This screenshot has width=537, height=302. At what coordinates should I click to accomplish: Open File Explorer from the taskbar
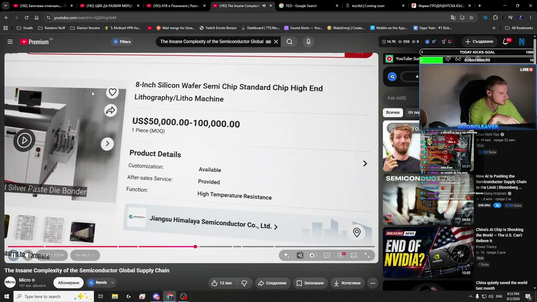115,297
